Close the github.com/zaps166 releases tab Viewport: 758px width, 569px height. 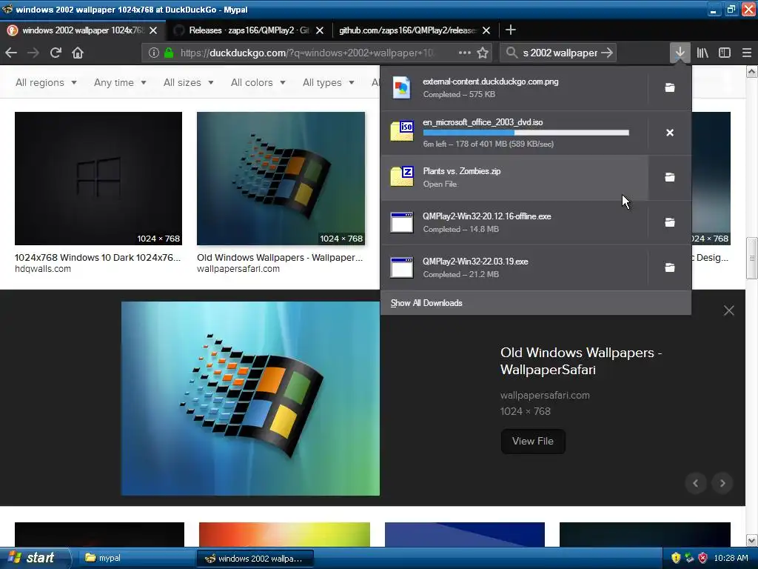(x=486, y=30)
